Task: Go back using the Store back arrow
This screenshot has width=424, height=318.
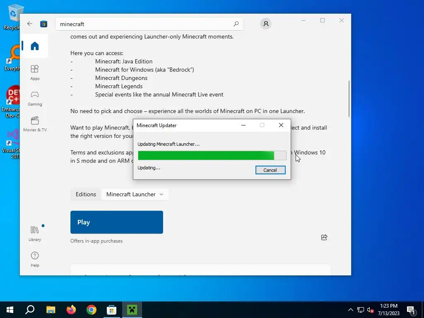Action: [30, 24]
